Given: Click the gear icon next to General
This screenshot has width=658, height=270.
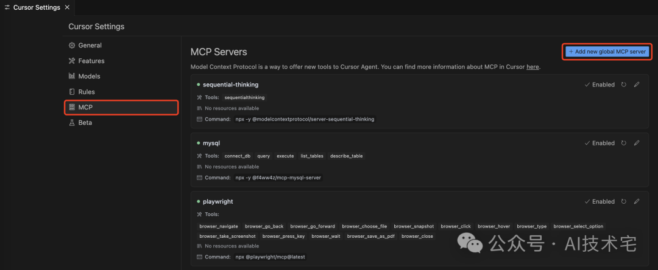Looking at the screenshot, I should pyautogui.click(x=72, y=45).
